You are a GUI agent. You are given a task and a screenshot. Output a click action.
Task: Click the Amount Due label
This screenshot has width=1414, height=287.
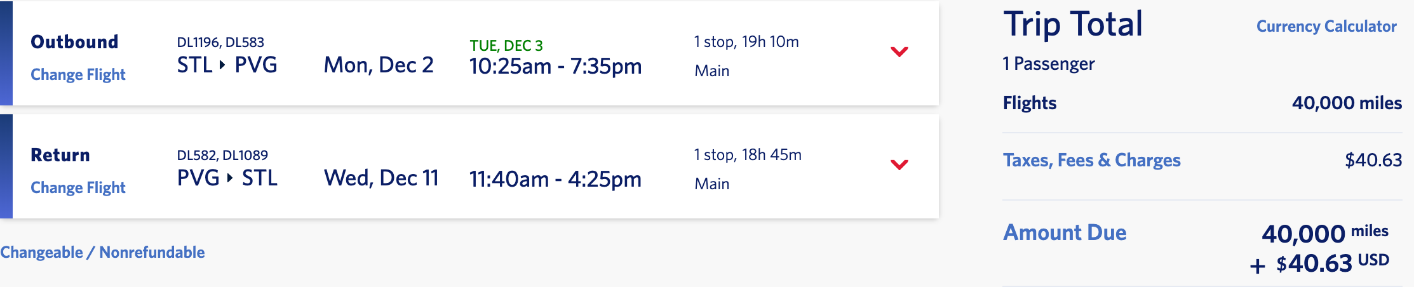click(1065, 232)
